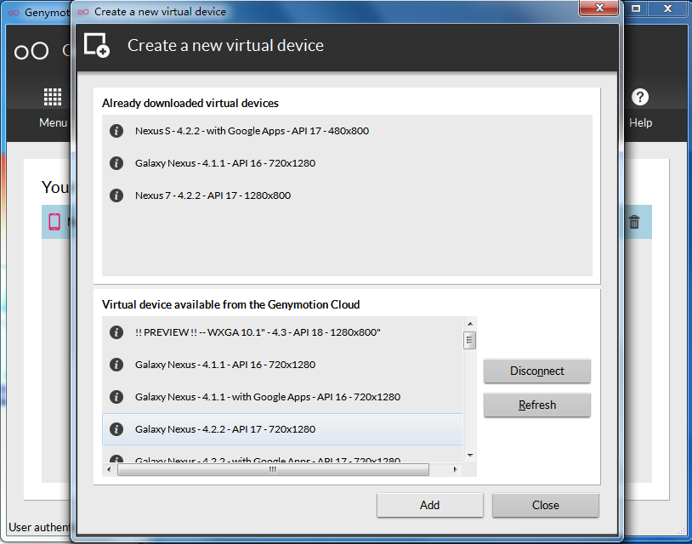This screenshot has width=692, height=544.
Task: Click horizontal scrollbar left arrow
Action: tap(109, 469)
